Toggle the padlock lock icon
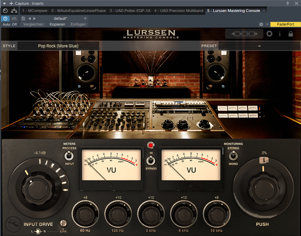The width and height of the screenshot is (301, 236). click(291, 34)
